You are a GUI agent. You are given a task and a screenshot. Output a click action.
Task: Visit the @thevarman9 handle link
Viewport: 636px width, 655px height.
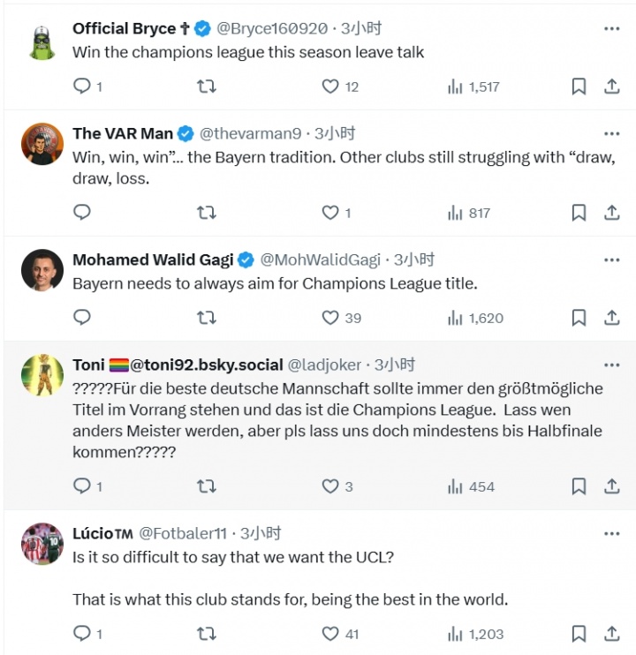pyautogui.click(x=251, y=134)
